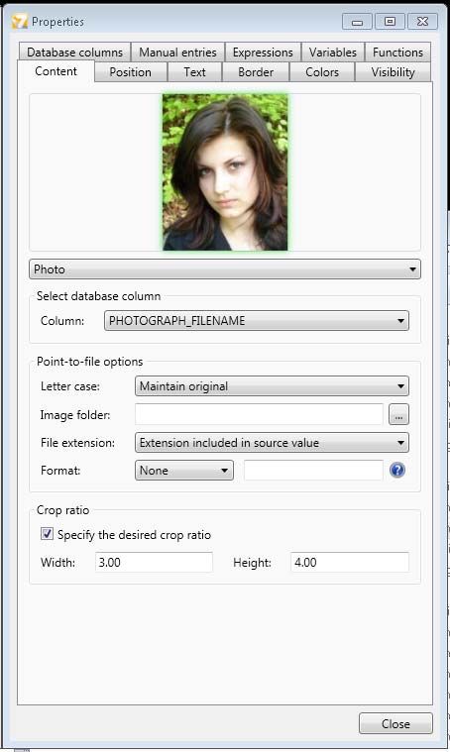Open the Format None dropdown
This screenshot has width=450, height=752.
tap(184, 470)
